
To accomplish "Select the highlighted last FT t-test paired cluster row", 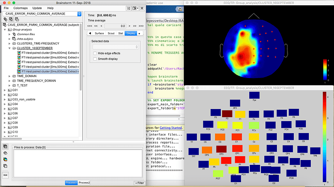I will 48,71.
